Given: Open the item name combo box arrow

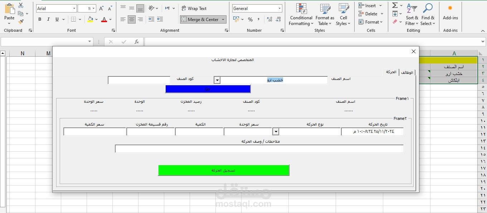Looking at the screenshot, I should pos(216,80).
